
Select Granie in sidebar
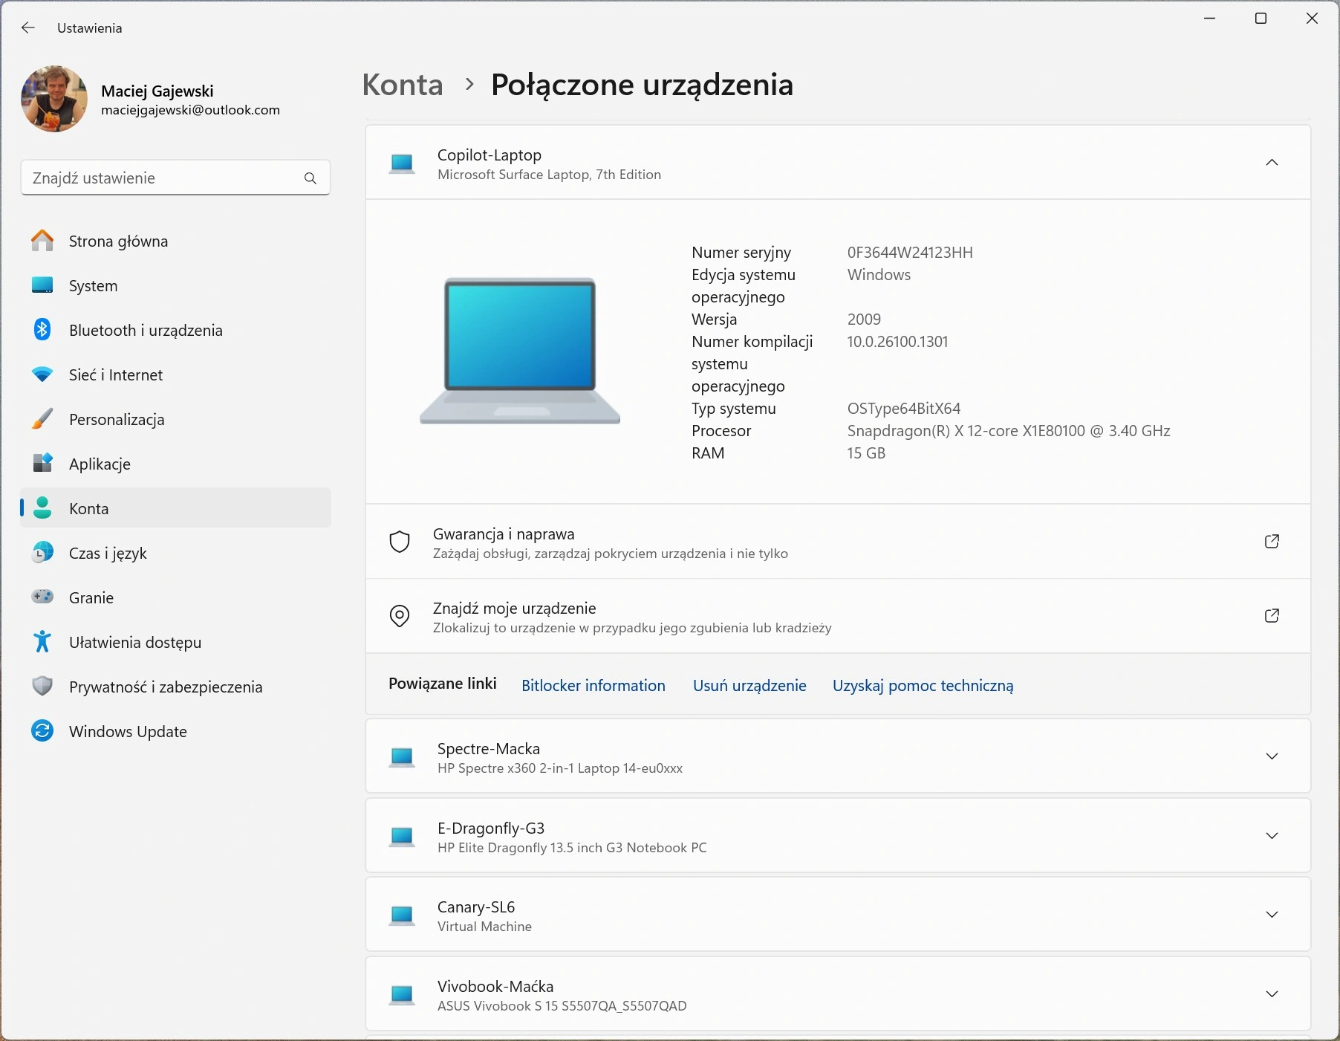coord(175,597)
